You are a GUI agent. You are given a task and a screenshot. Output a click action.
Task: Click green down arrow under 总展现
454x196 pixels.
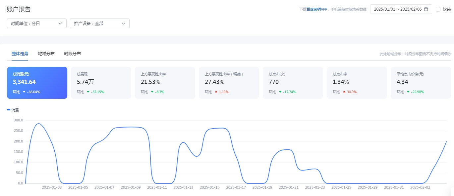pos(88,92)
